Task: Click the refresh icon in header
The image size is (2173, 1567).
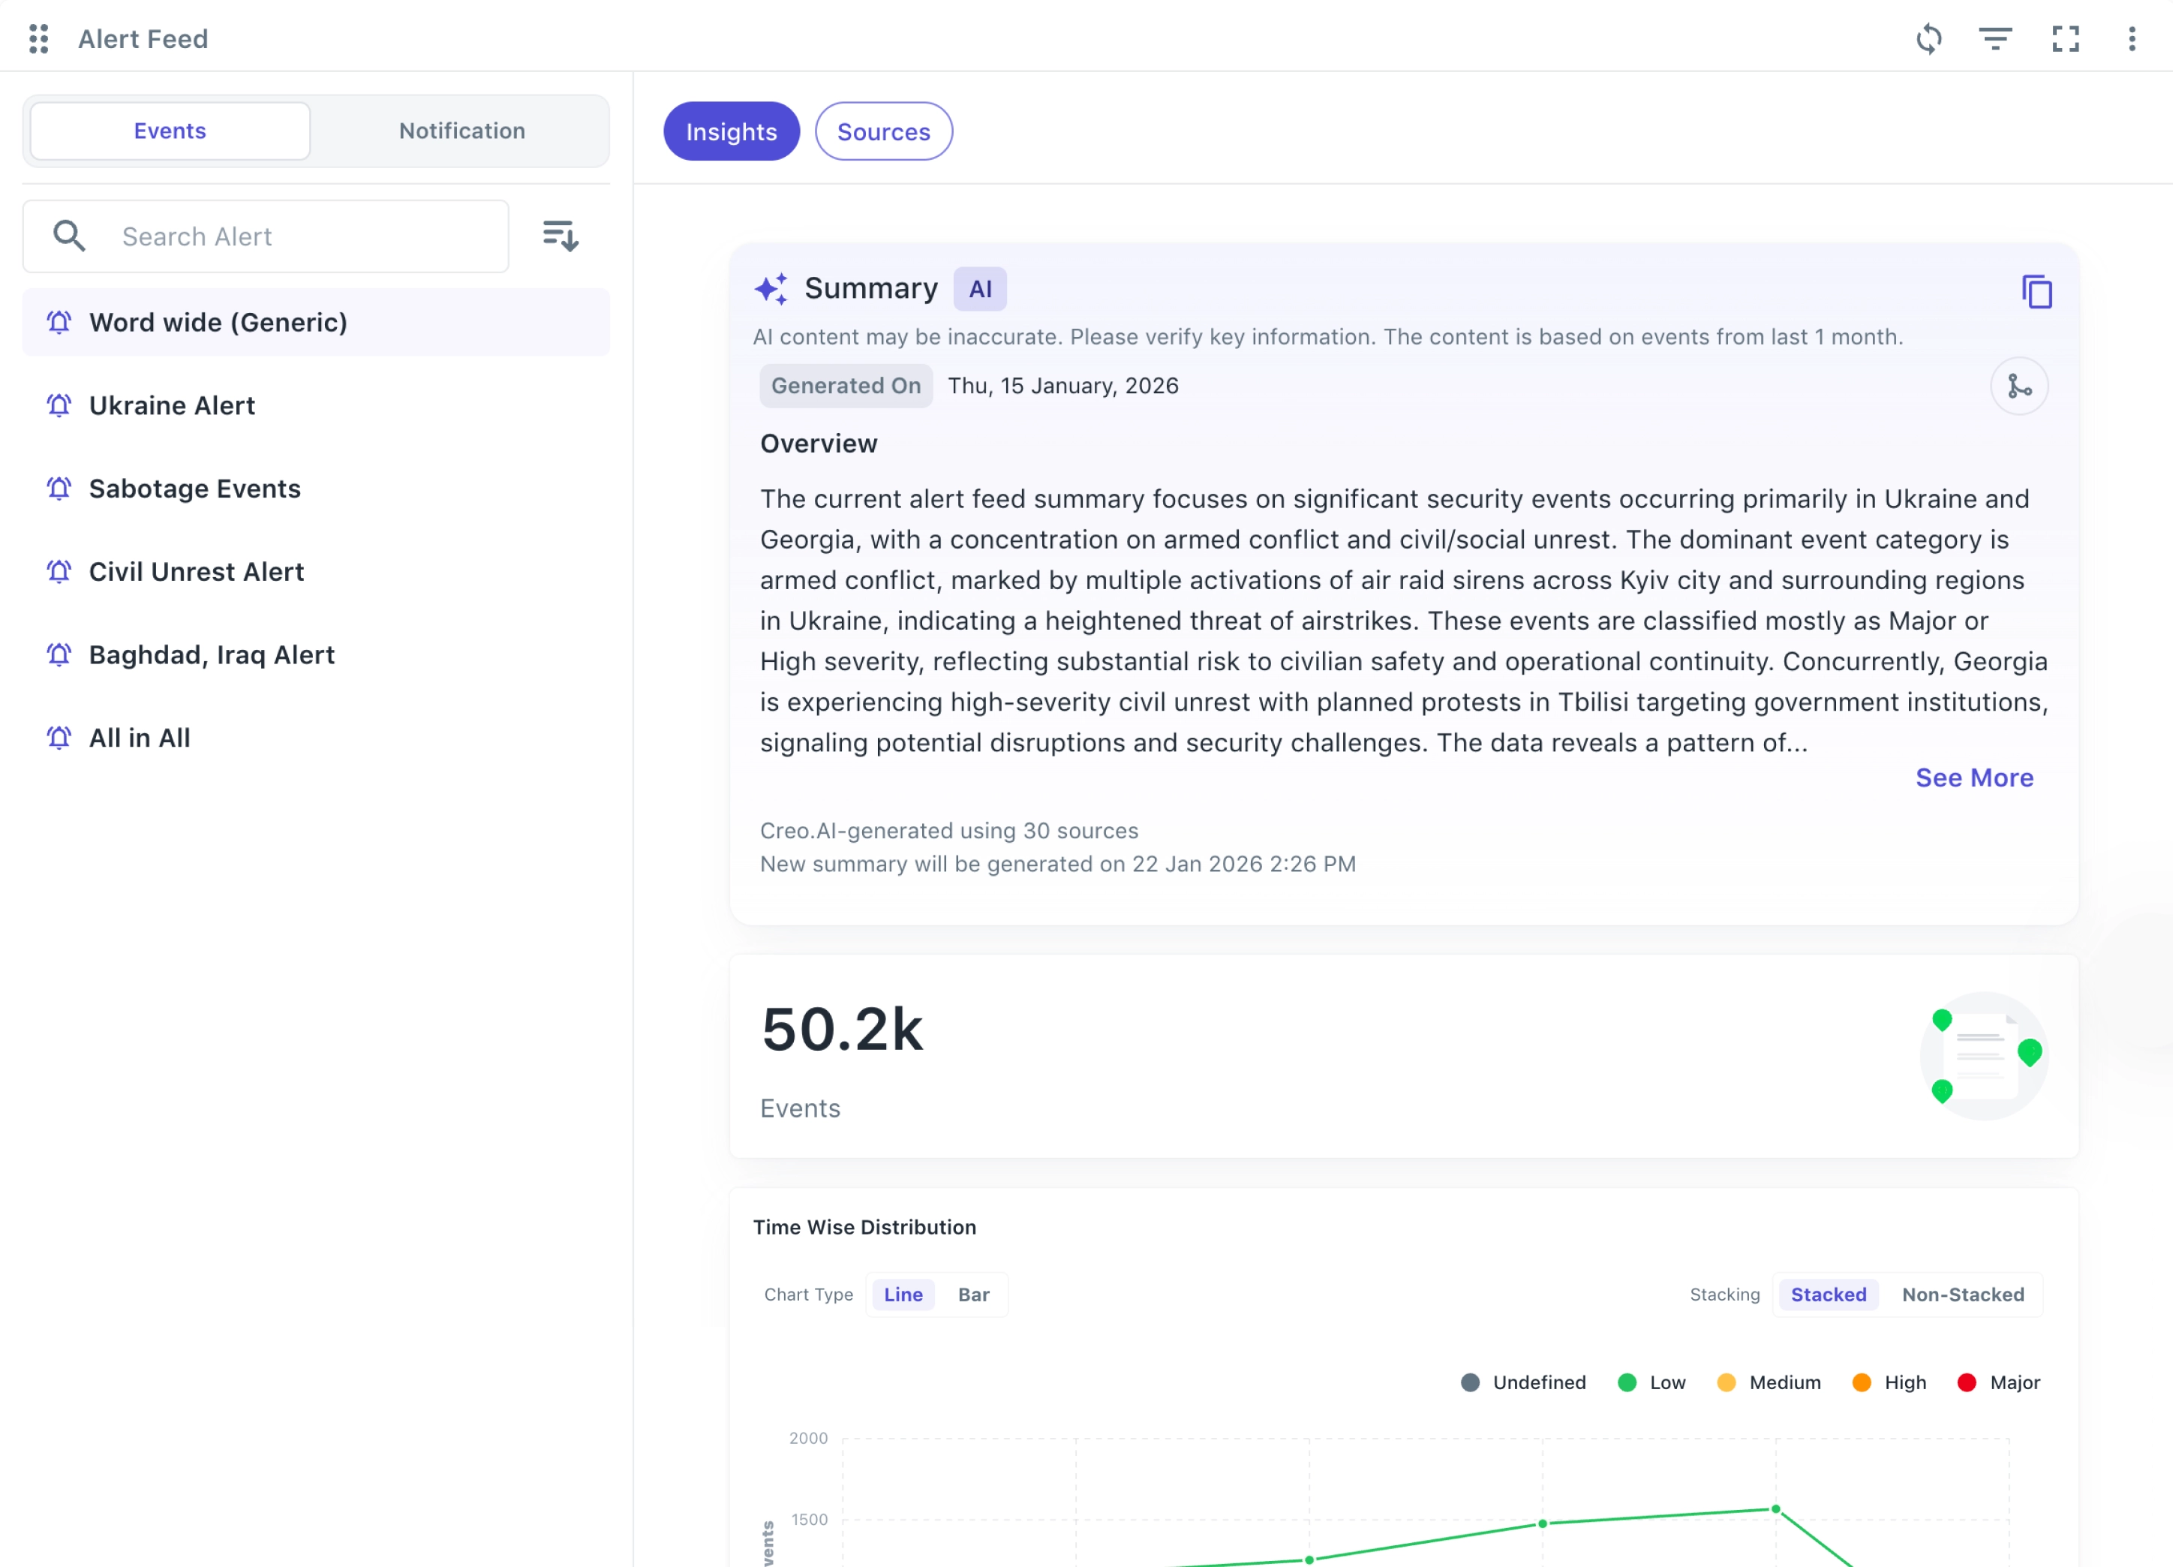Action: [x=1928, y=38]
